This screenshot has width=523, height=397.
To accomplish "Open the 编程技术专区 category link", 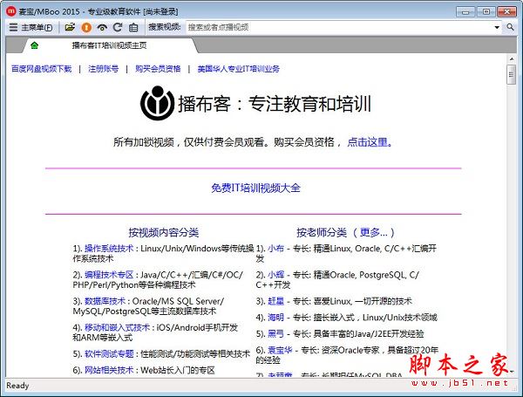I will (109, 275).
